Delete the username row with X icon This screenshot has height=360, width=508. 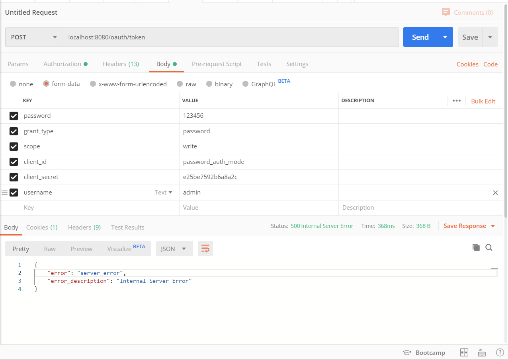click(495, 193)
